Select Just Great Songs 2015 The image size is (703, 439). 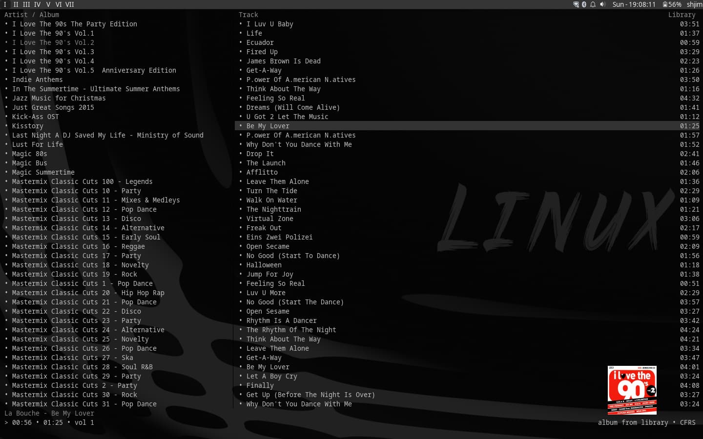pos(53,107)
